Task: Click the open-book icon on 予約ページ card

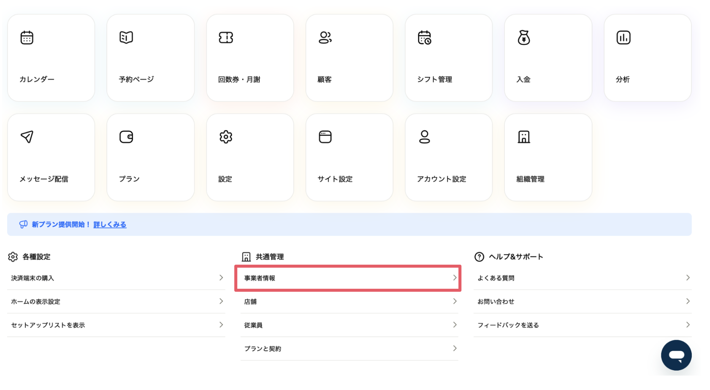Action: pos(126,38)
